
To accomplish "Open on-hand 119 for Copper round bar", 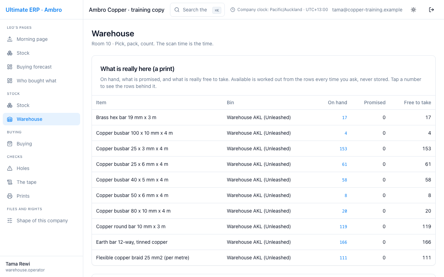I will [343, 227].
